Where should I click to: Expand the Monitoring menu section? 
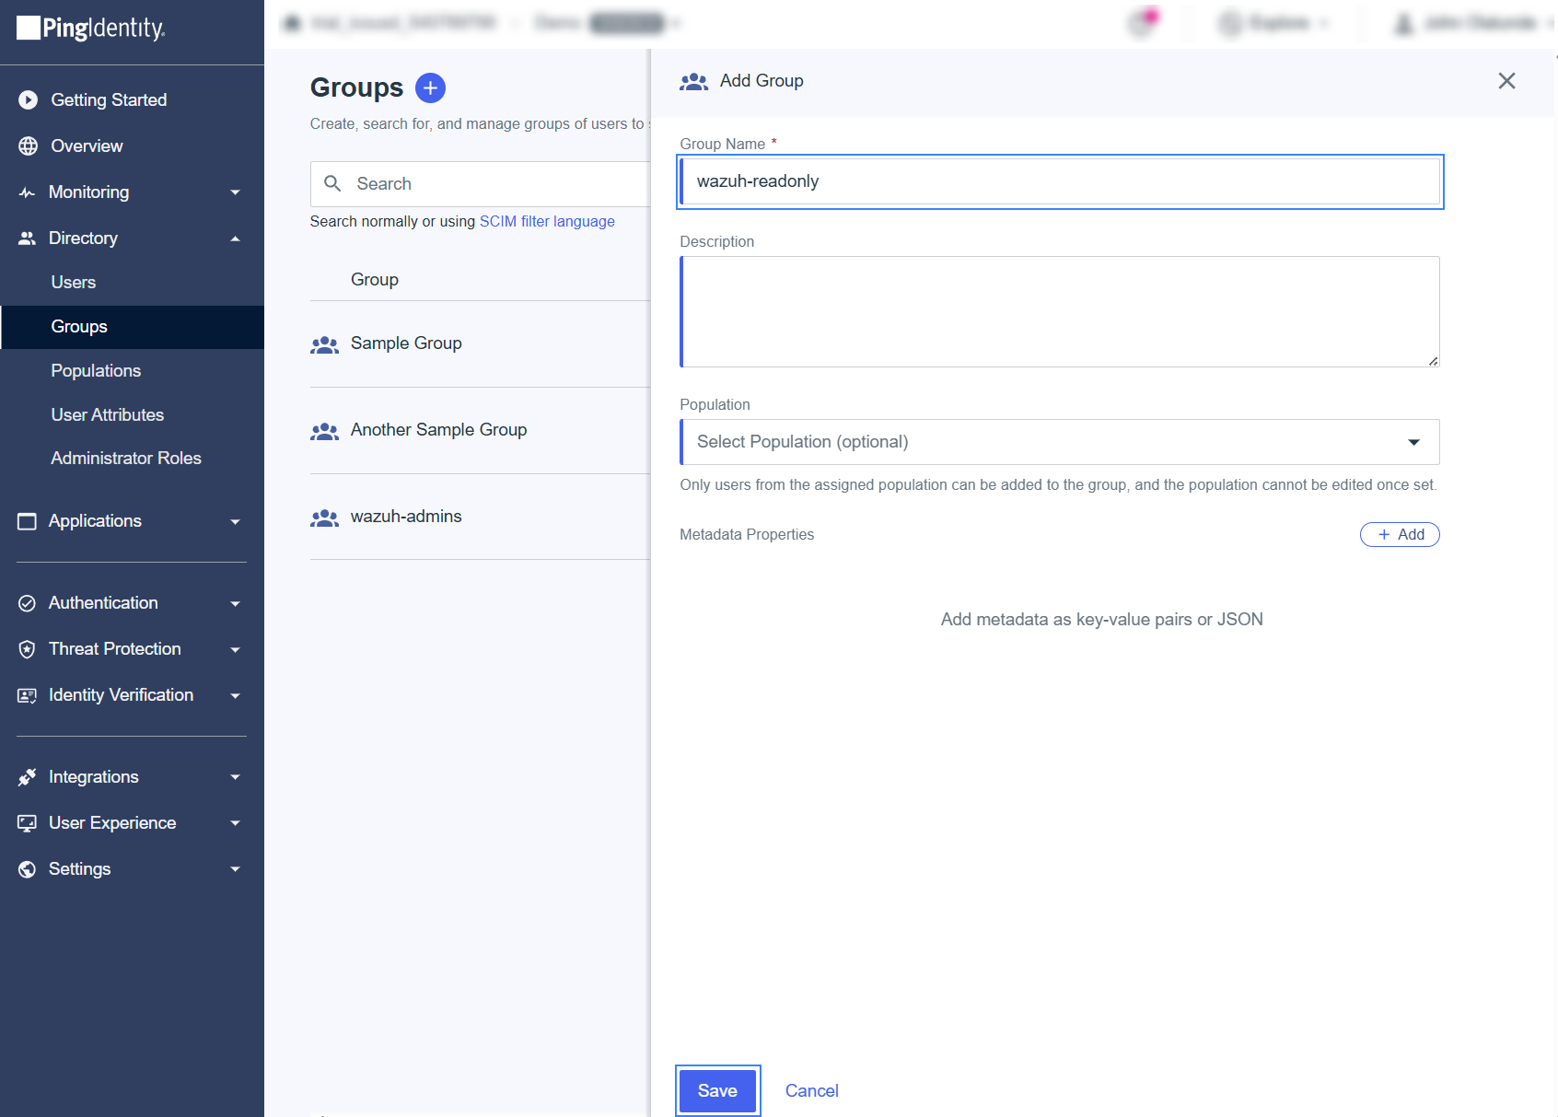[235, 192]
